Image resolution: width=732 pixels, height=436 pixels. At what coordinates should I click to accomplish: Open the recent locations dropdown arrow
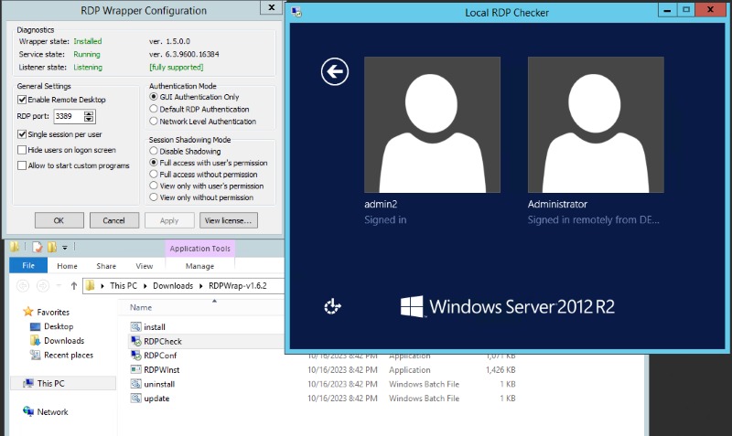(59, 285)
